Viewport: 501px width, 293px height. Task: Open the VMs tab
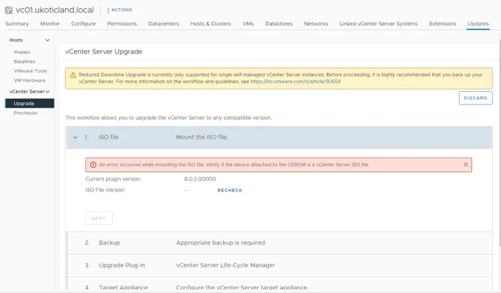tap(248, 24)
